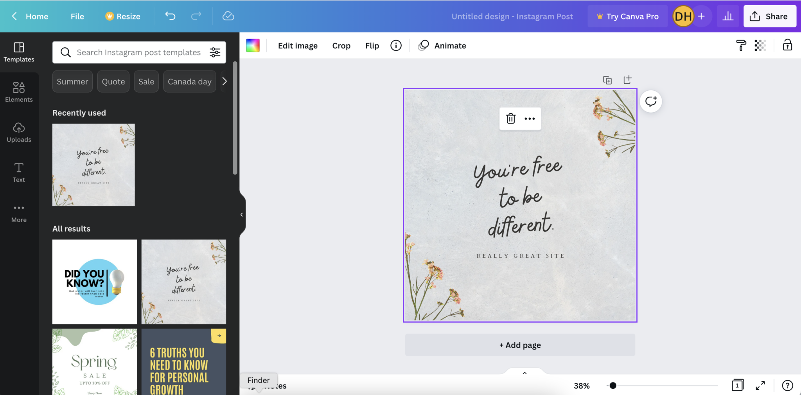This screenshot has width=801, height=395.
Task: Open the template search filters icon
Action: [x=215, y=52]
